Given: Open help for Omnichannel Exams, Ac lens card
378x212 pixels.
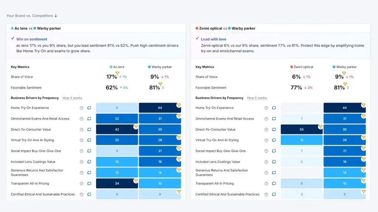Looking at the screenshot, I should 82,119.
